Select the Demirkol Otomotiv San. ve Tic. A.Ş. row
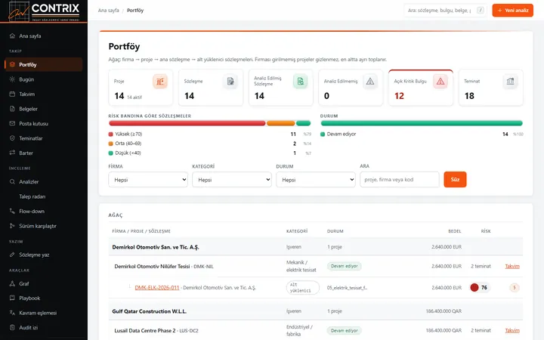This screenshot has height=340, width=544. [x=315, y=247]
